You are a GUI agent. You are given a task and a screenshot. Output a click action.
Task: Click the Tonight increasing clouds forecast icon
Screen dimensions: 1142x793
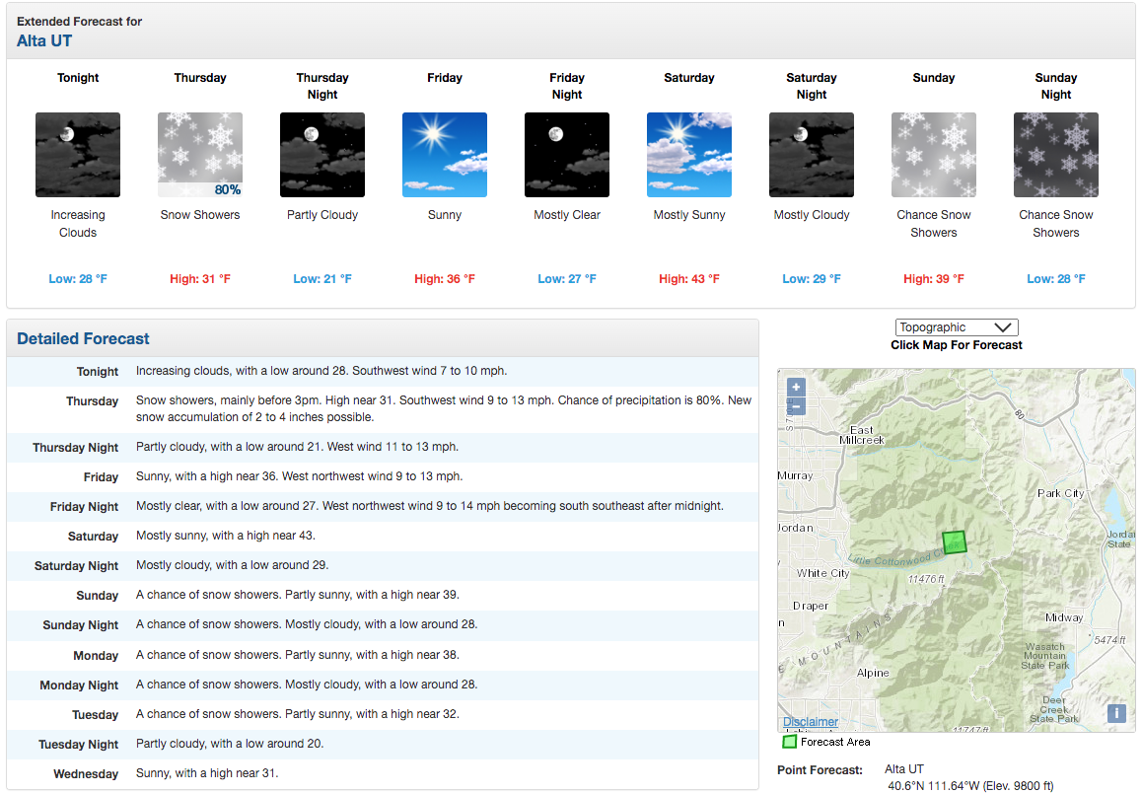click(78, 155)
